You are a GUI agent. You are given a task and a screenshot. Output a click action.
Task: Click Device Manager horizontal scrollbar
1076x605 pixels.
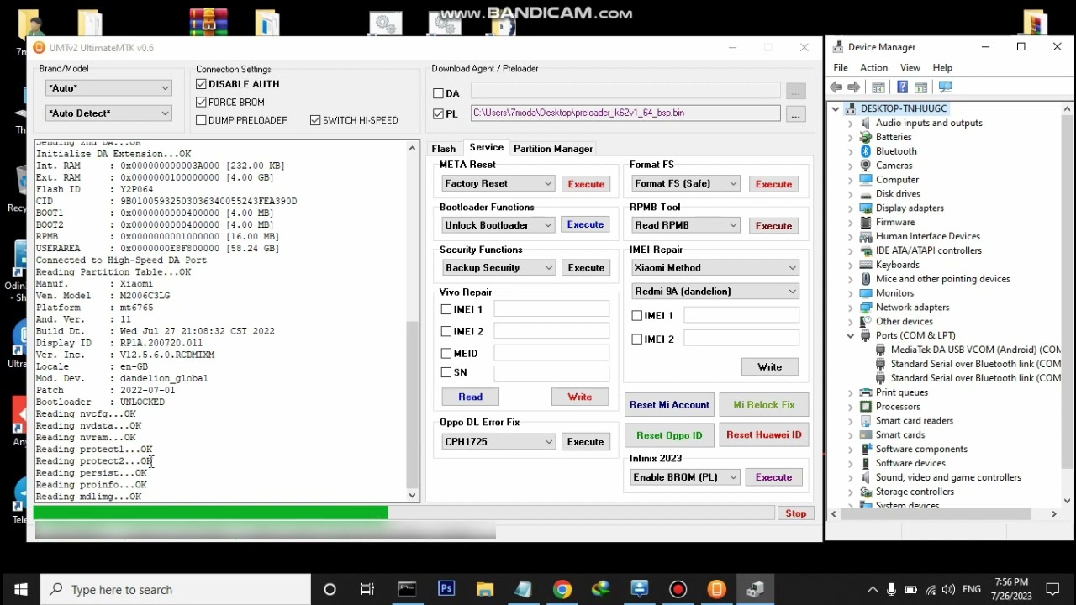coord(937,514)
